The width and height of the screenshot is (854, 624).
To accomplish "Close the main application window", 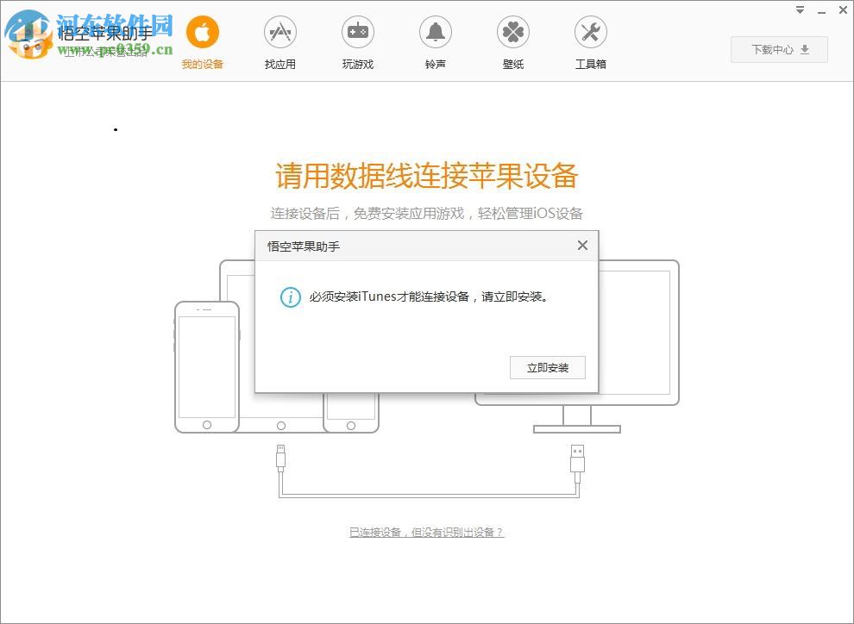I will click(843, 9).
